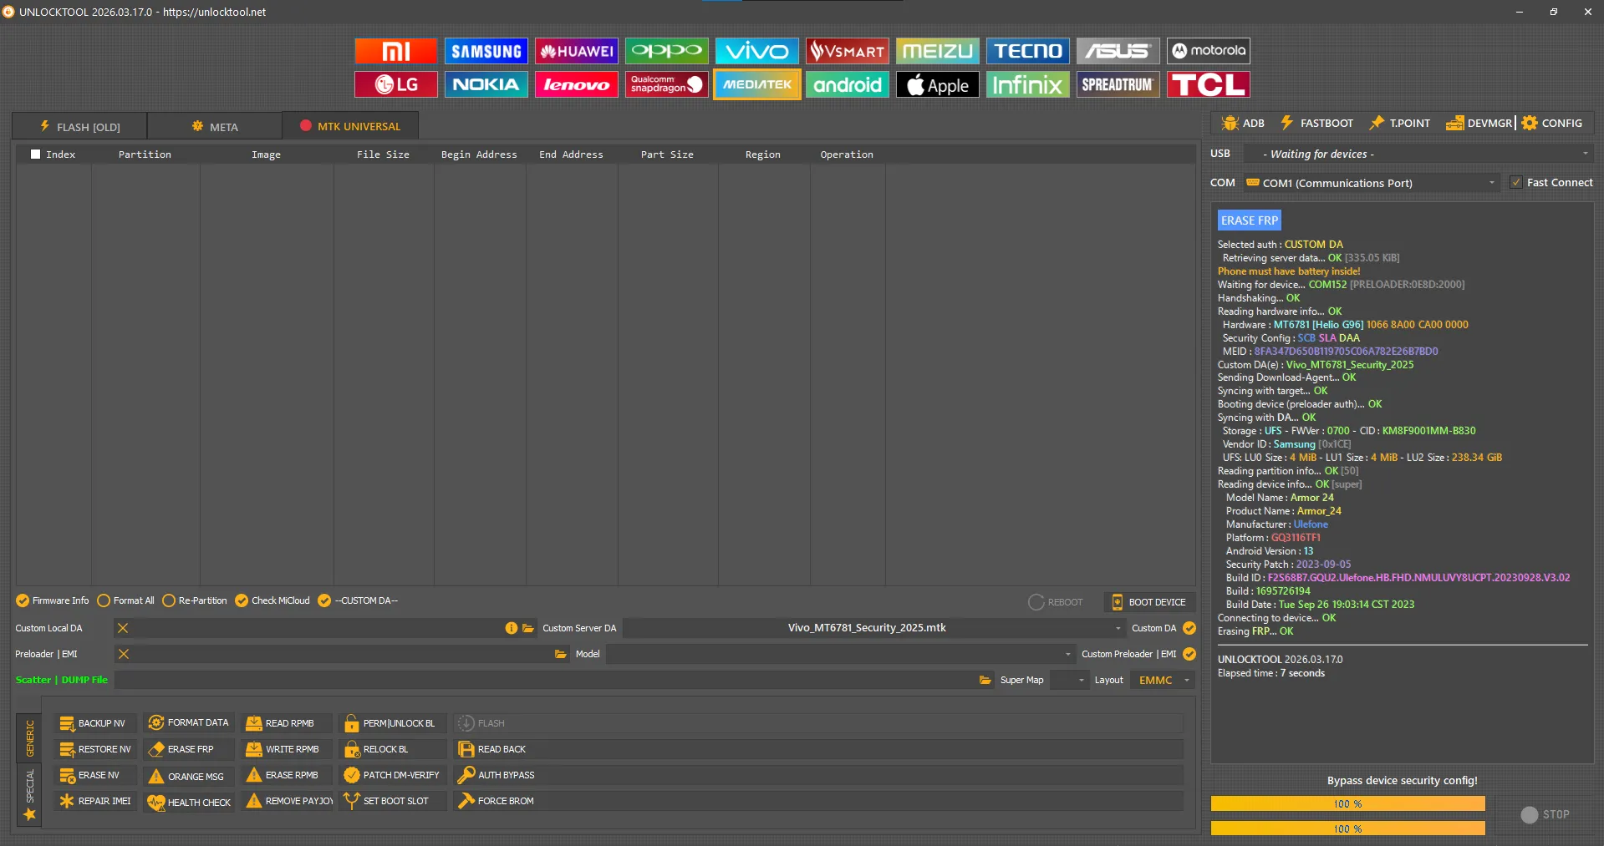The height and width of the screenshot is (846, 1604).
Task: Open the CONFIG settings gear
Action: pyautogui.click(x=1552, y=123)
